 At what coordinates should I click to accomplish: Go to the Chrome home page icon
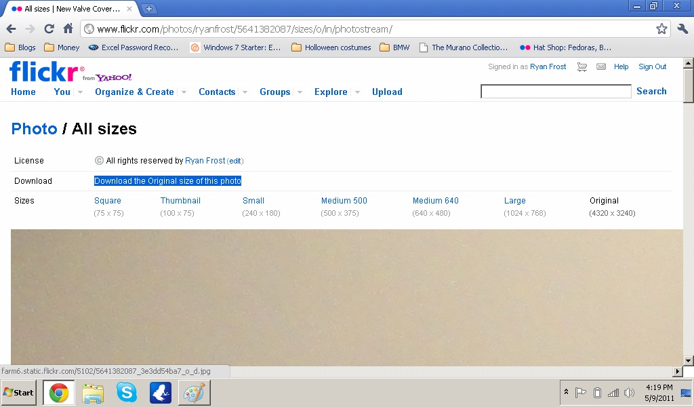click(68, 28)
